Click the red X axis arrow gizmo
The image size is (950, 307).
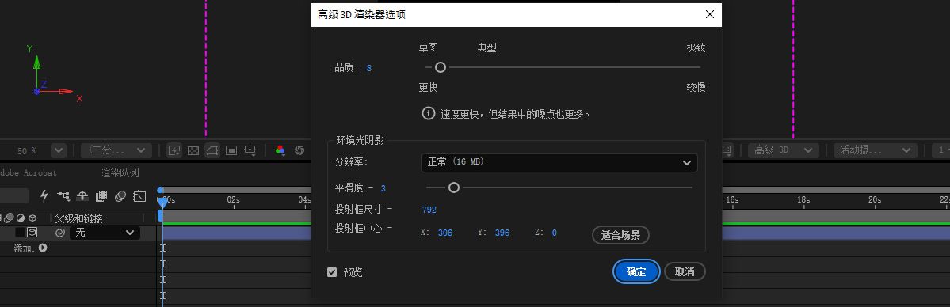[x=66, y=92]
